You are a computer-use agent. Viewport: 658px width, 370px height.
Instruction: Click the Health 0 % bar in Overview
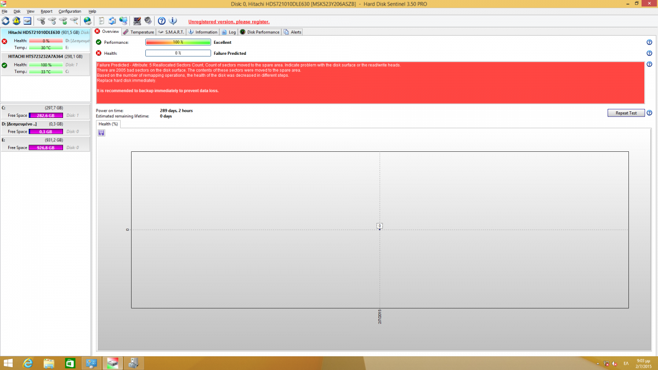point(178,53)
